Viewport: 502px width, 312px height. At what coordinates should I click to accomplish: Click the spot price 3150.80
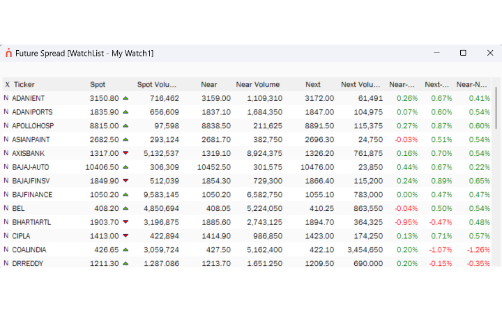coord(104,98)
